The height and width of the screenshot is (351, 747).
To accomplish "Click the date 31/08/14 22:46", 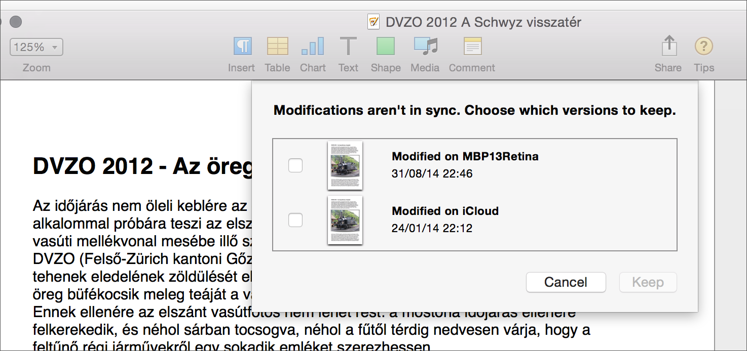I will (432, 174).
